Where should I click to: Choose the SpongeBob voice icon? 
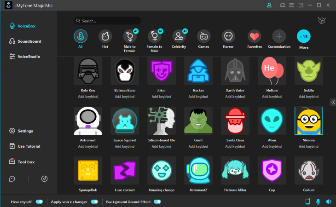[88, 170]
